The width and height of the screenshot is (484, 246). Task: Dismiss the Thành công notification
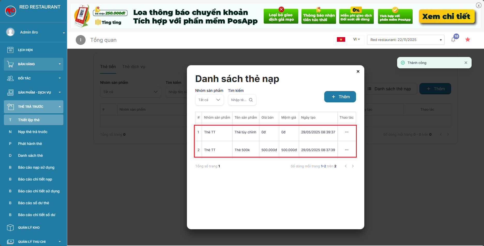466,63
